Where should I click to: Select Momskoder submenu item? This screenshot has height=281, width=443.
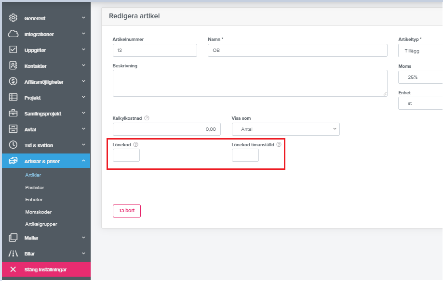pos(38,212)
